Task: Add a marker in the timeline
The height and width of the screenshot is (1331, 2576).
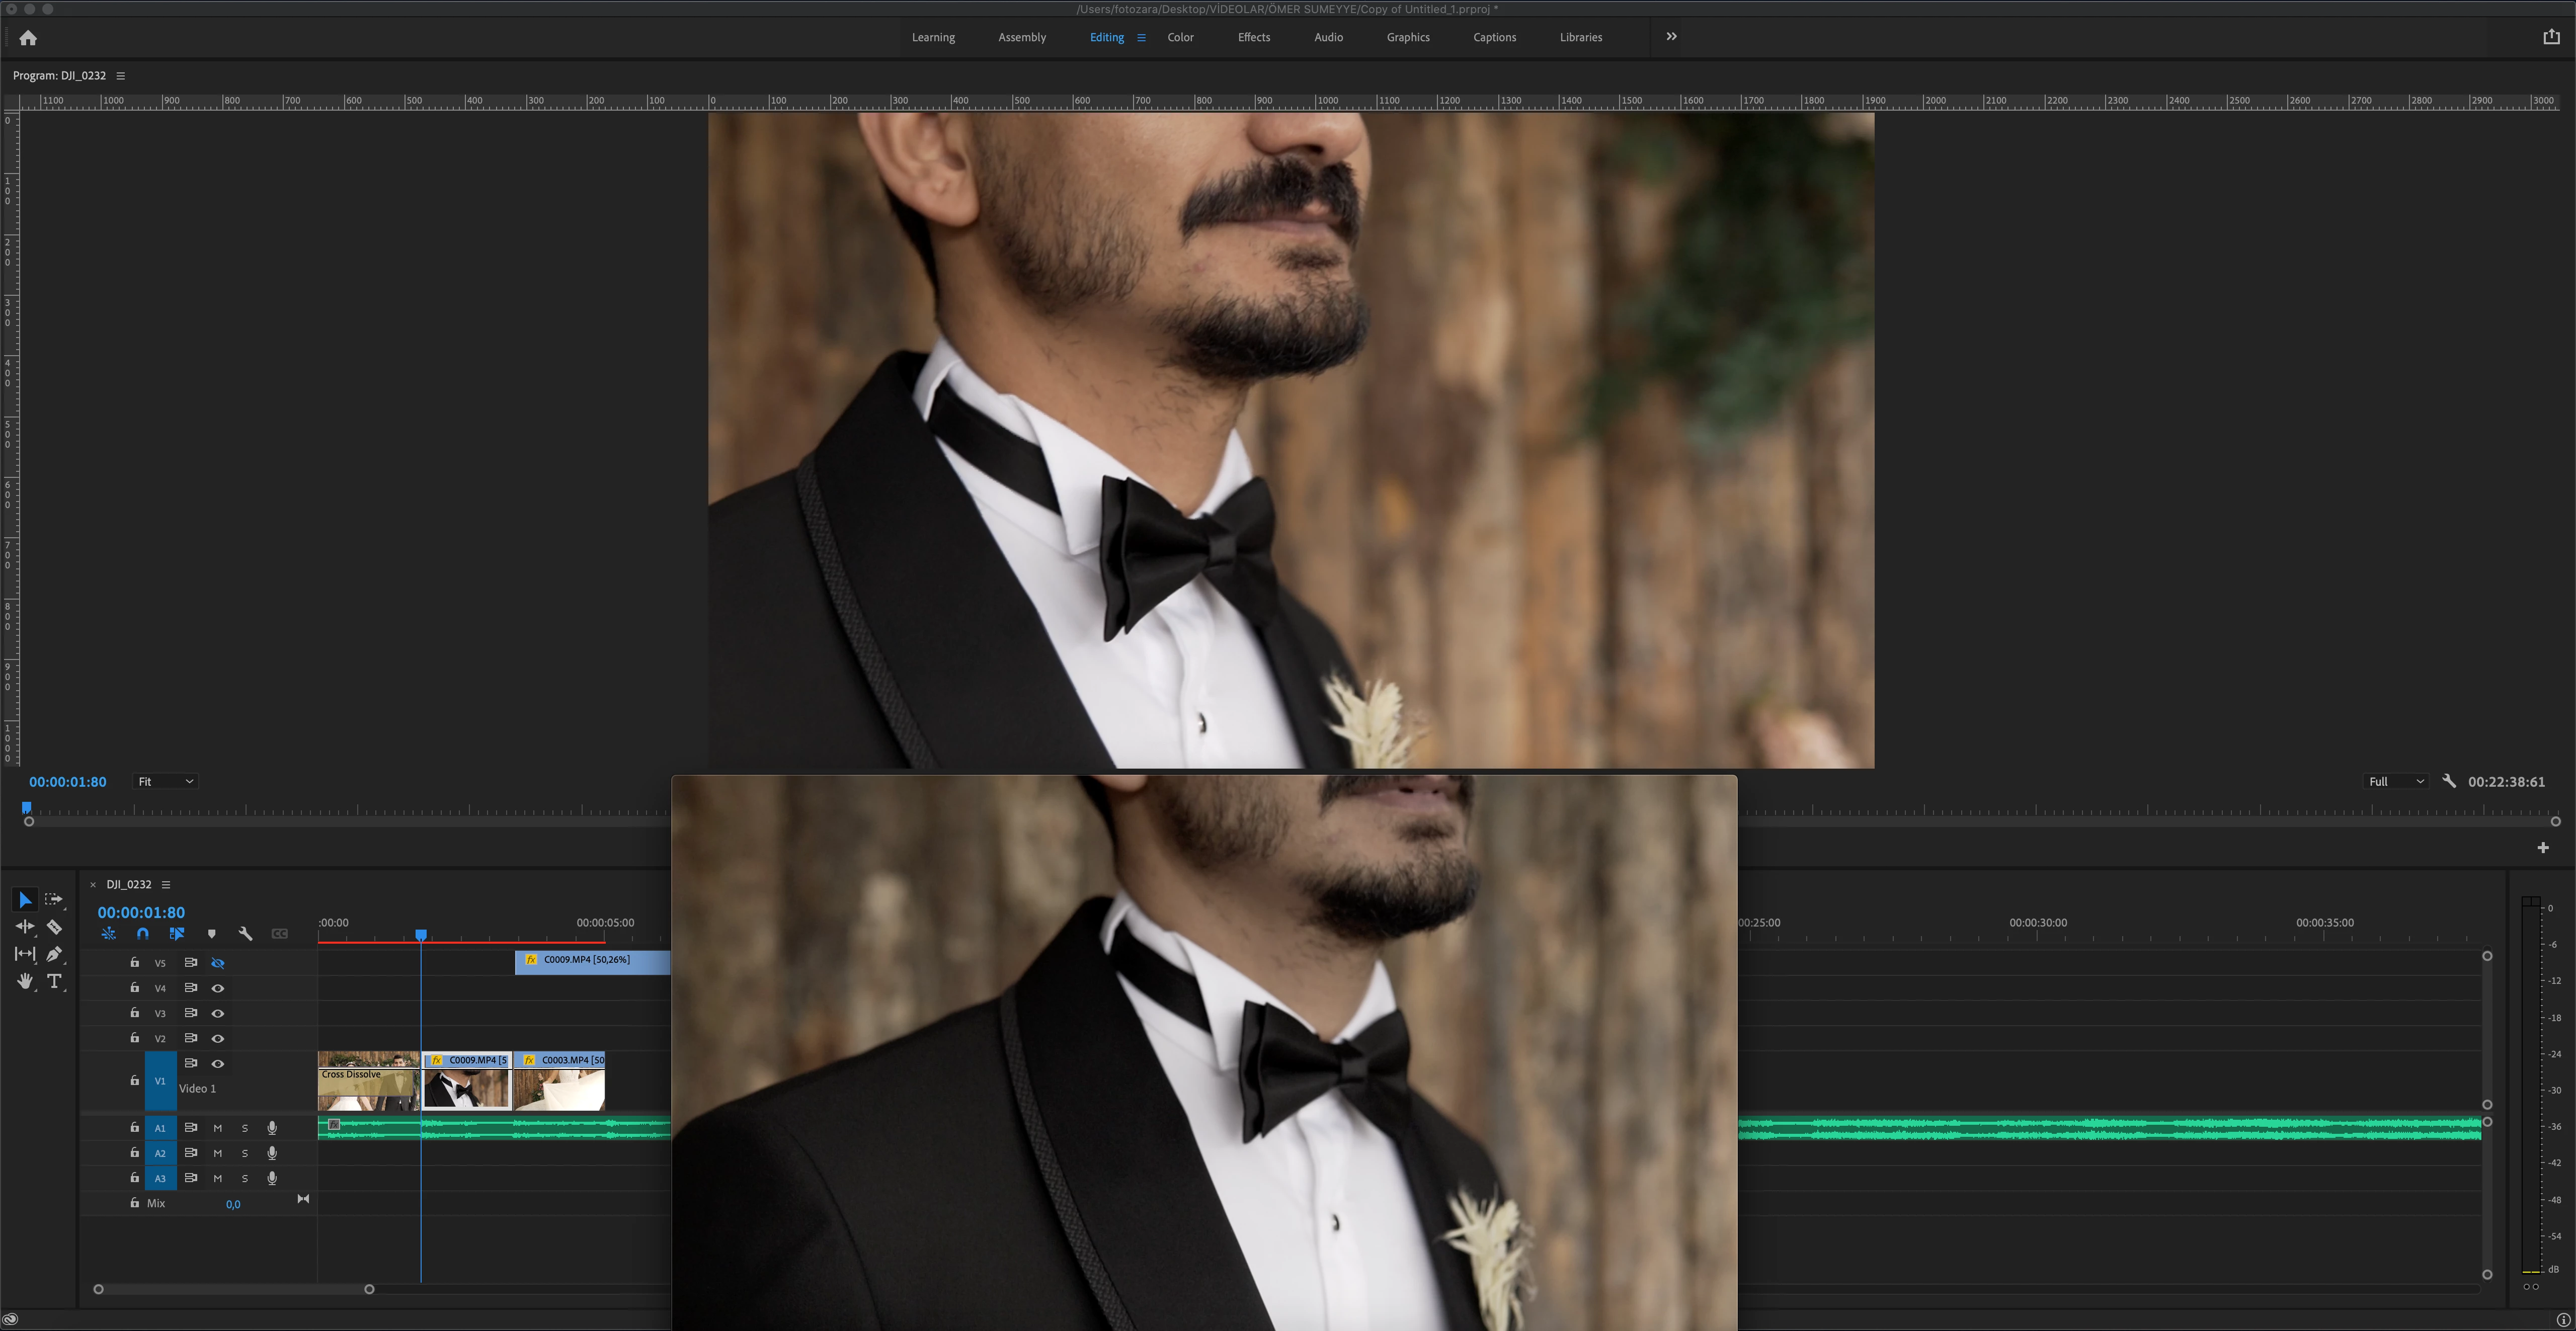Action: pos(211,933)
